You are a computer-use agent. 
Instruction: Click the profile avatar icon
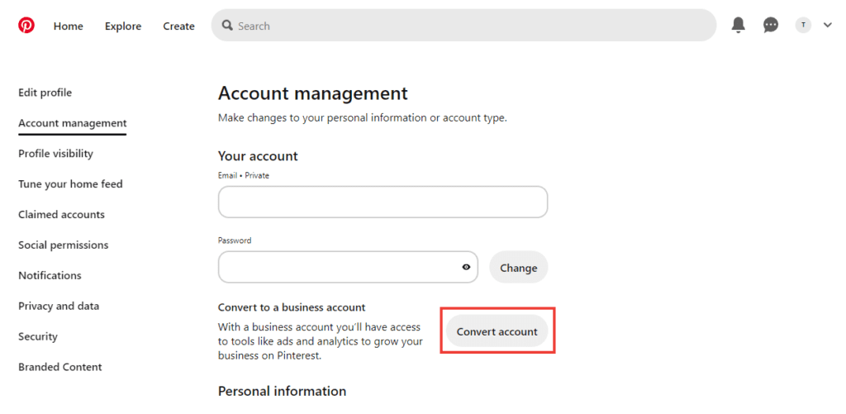click(803, 26)
